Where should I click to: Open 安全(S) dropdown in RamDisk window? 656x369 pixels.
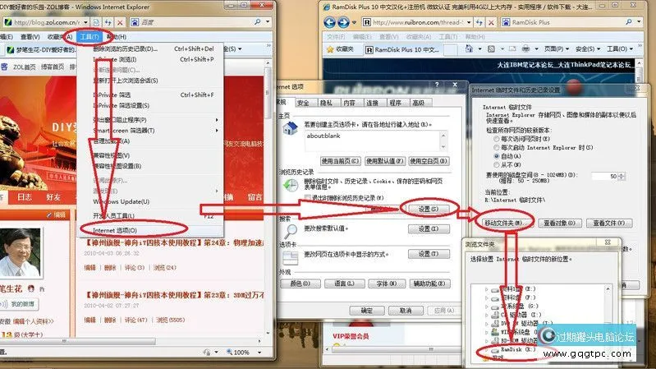click(x=588, y=49)
